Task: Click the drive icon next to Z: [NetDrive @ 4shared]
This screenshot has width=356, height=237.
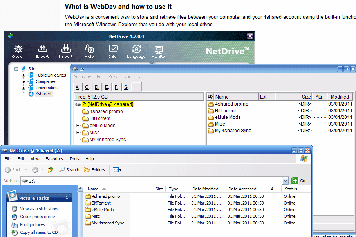Action: click(x=78, y=104)
